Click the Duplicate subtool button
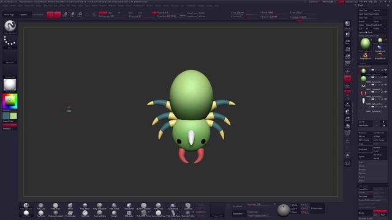 (x=365, y=149)
